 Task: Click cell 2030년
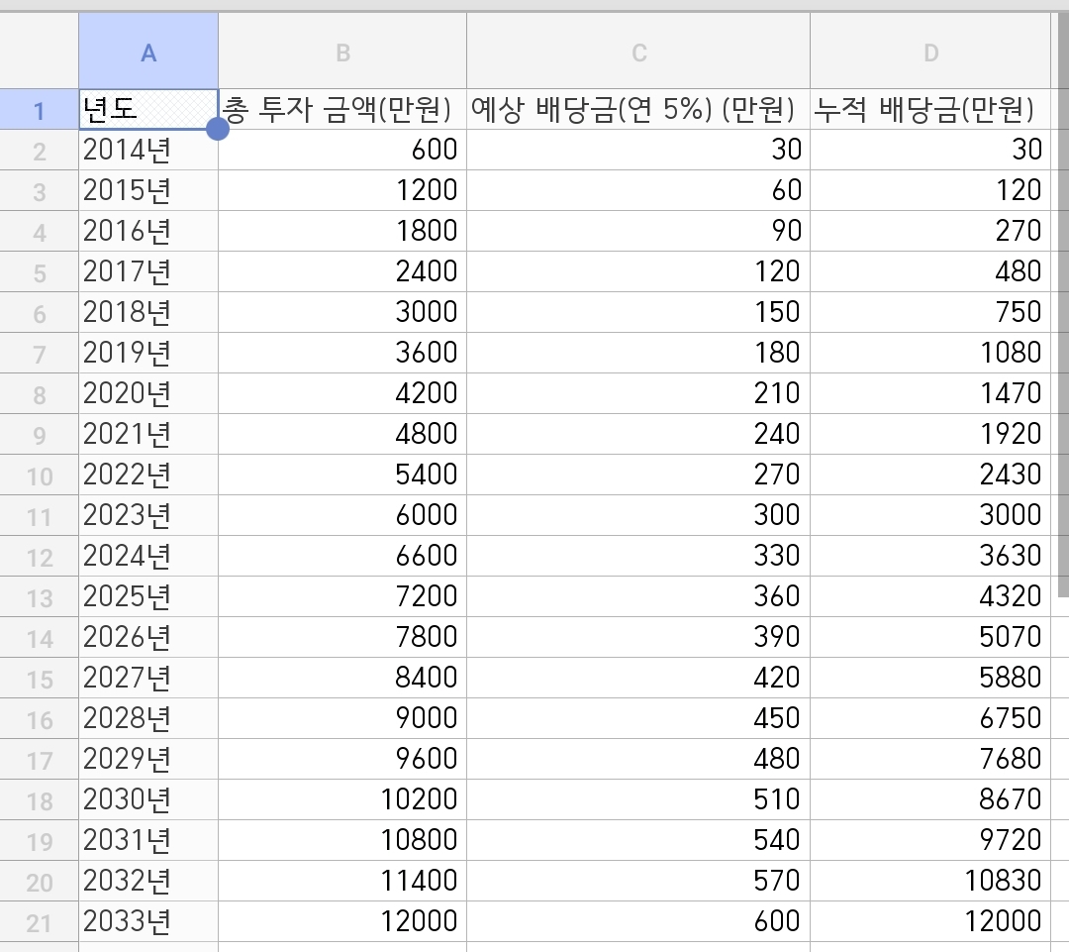148,799
